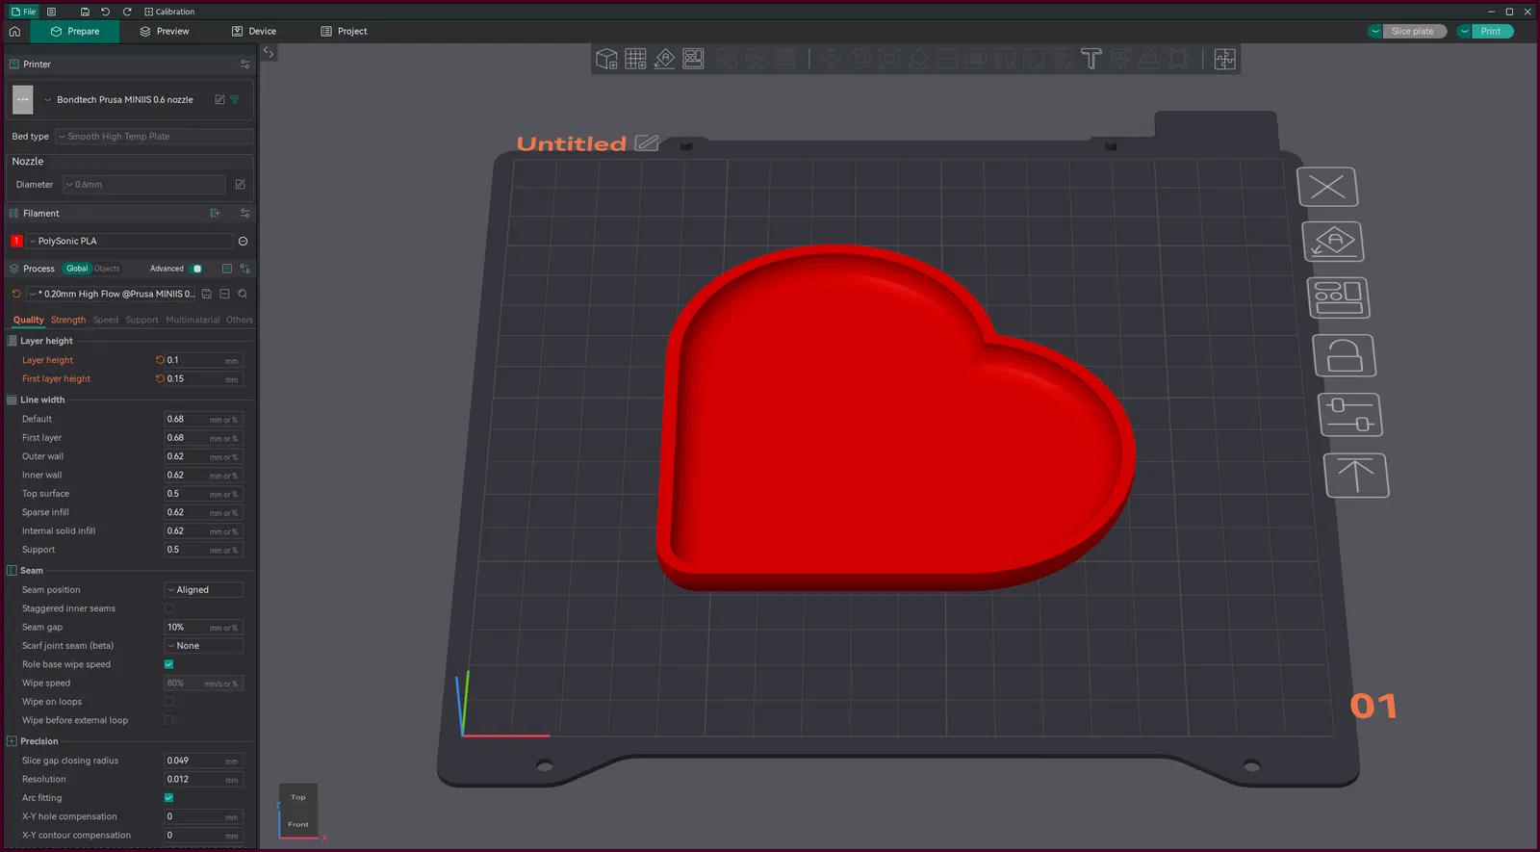Toggle the Advanced mode switch
The height and width of the screenshot is (852, 1540).
click(x=196, y=269)
